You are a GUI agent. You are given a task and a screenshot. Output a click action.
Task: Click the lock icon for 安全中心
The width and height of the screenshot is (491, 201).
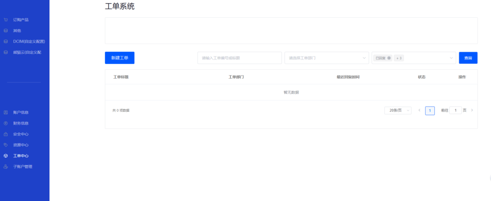pyautogui.click(x=6, y=134)
